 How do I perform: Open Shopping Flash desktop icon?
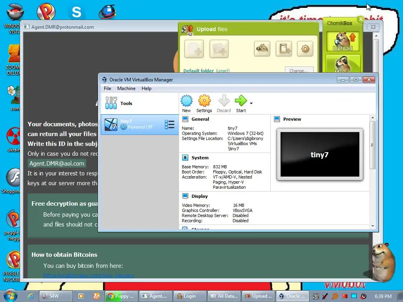[11, 181]
